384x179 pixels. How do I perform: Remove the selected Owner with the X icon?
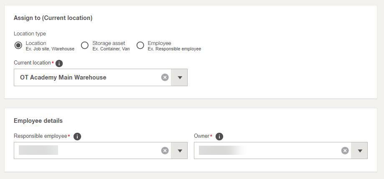point(345,151)
